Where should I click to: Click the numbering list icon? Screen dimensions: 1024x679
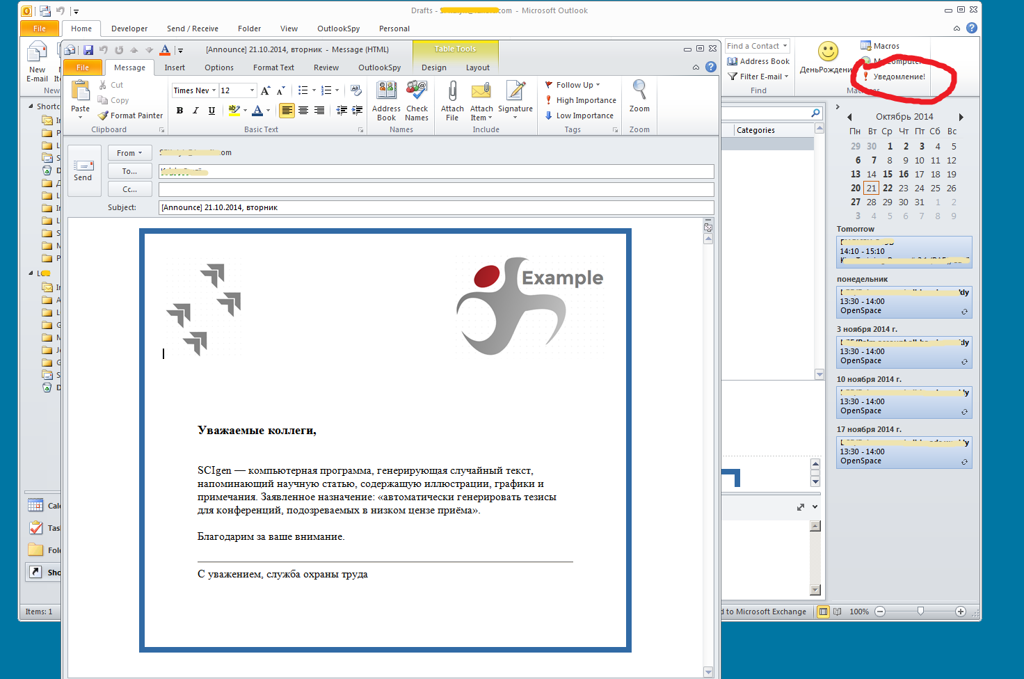click(326, 90)
